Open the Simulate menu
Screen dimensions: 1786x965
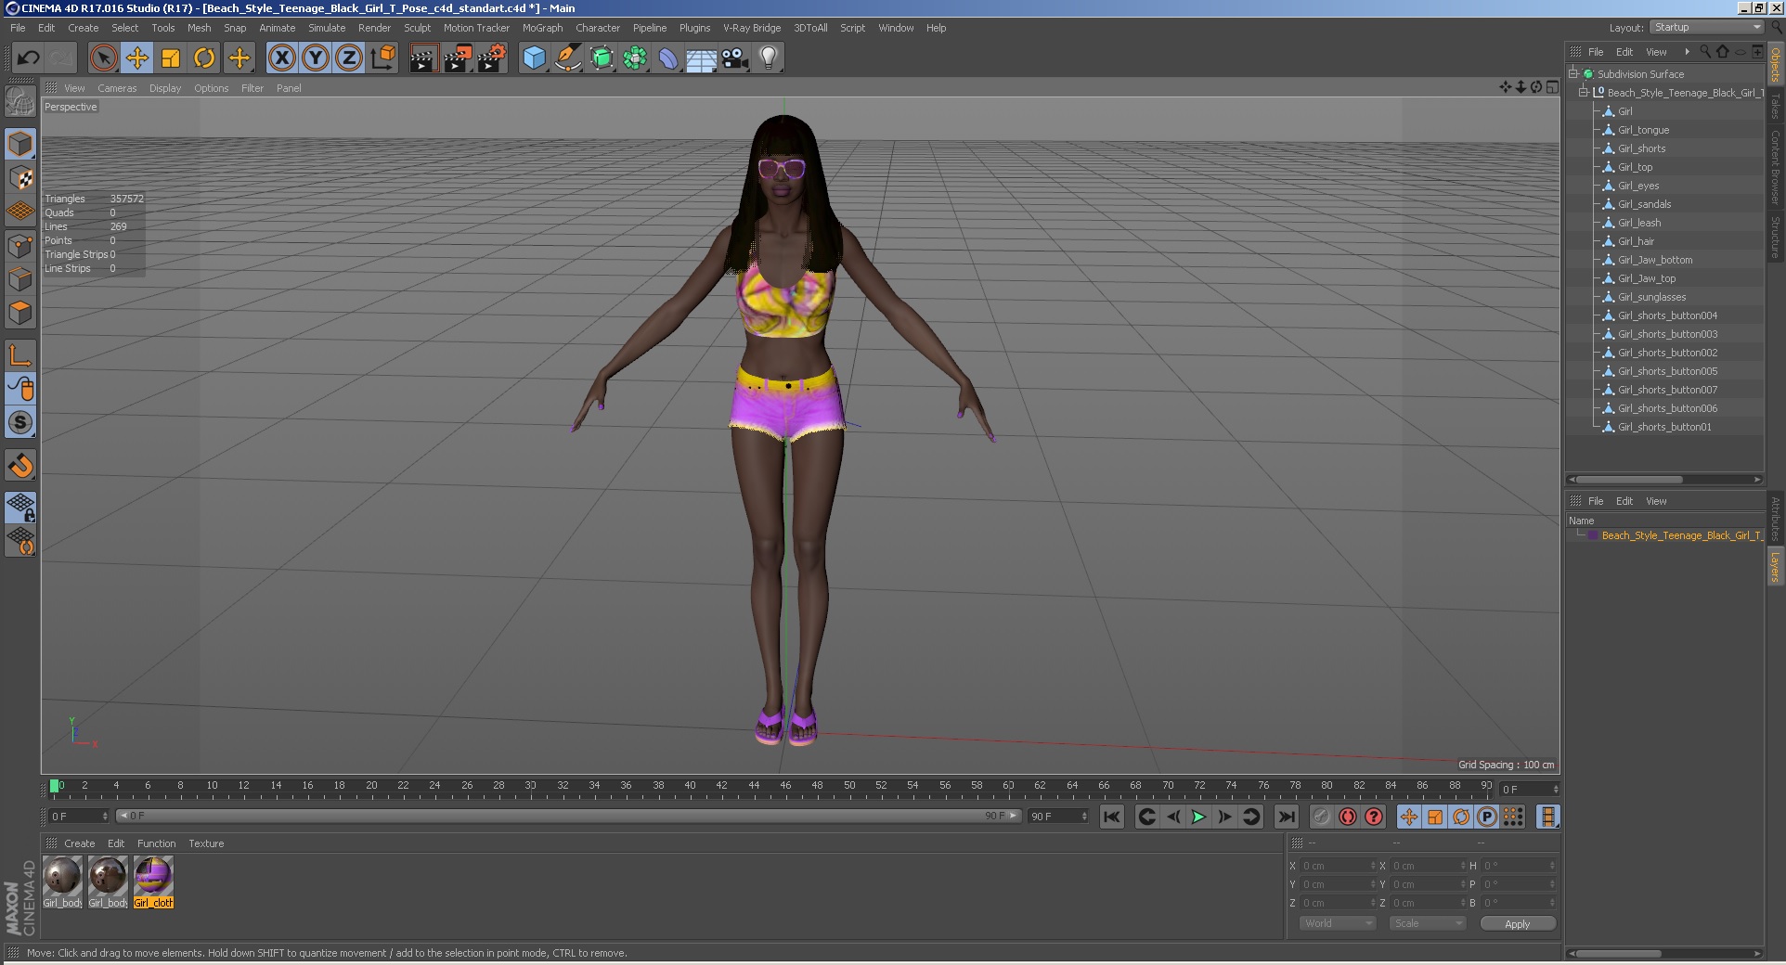(327, 28)
